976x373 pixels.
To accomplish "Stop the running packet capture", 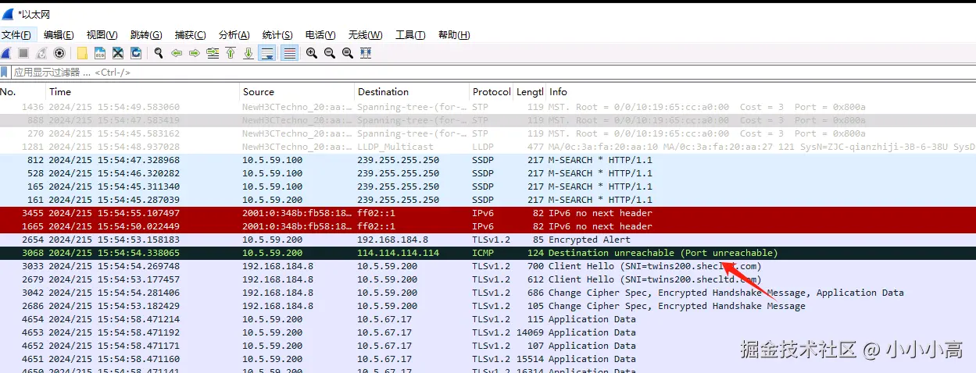I will coord(23,53).
